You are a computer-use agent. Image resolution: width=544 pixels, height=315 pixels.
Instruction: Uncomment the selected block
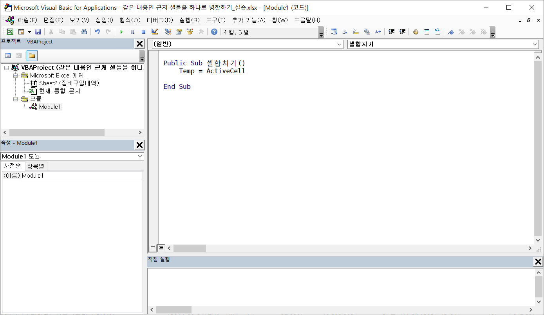437,32
